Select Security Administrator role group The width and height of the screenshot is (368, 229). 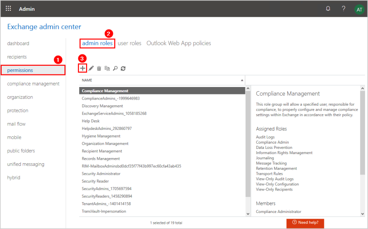(162, 174)
